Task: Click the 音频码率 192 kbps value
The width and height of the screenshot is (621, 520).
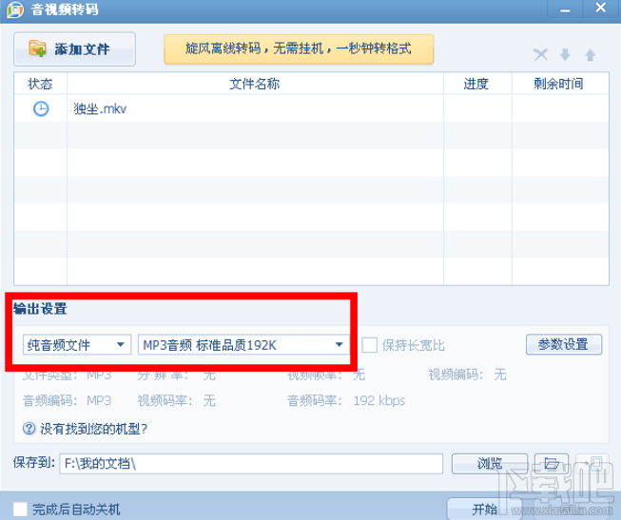Action: [x=379, y=401]
